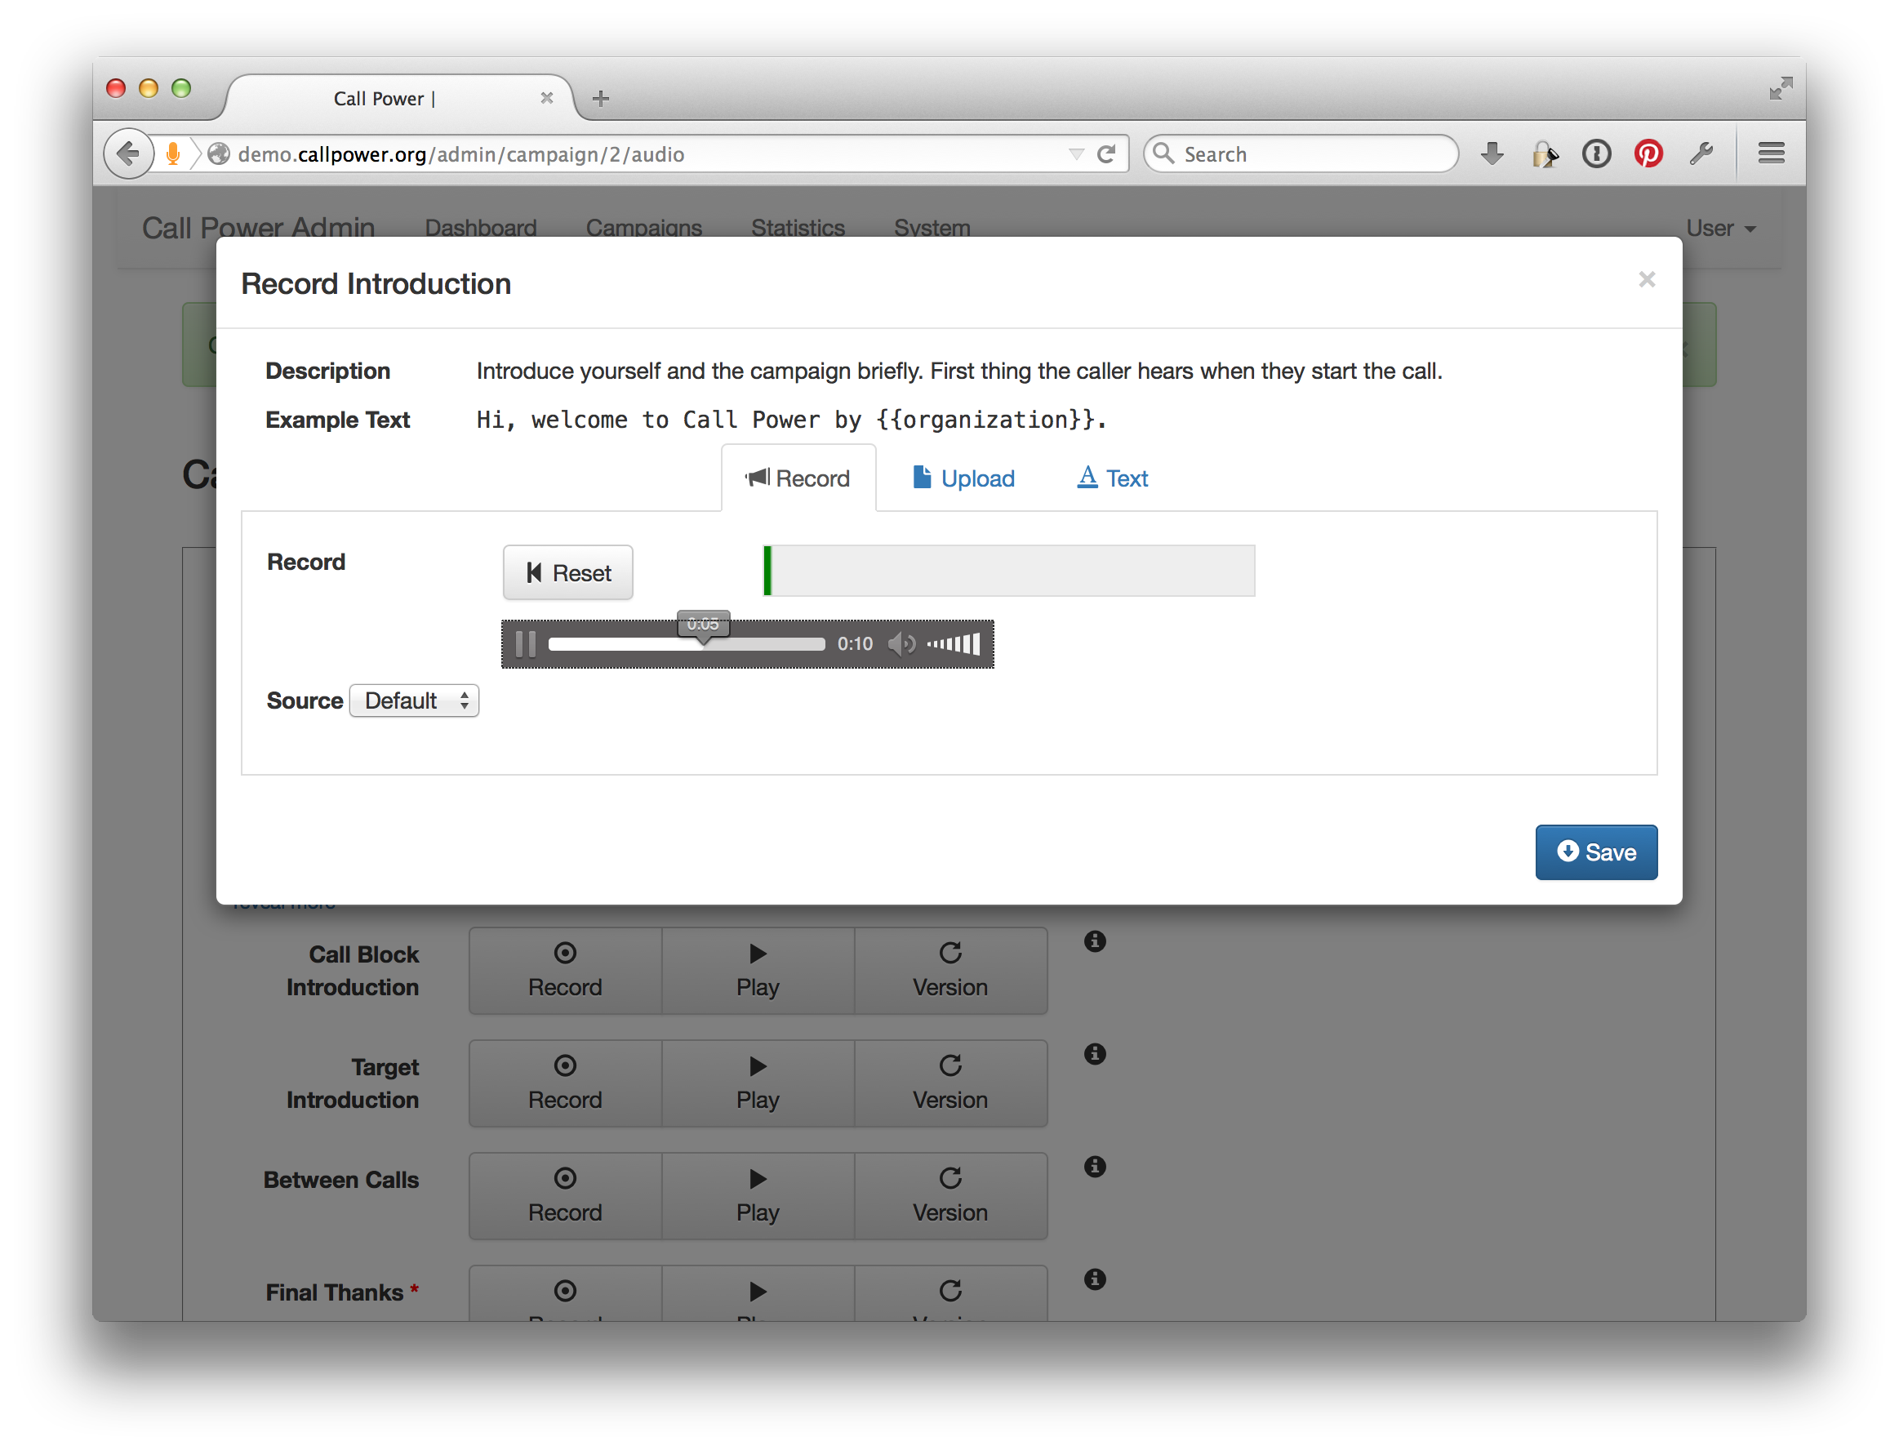Show info for Target Introduction
Image resolution: width=1899 pixels, height=1450 pixels.
click(1095, 1054)
